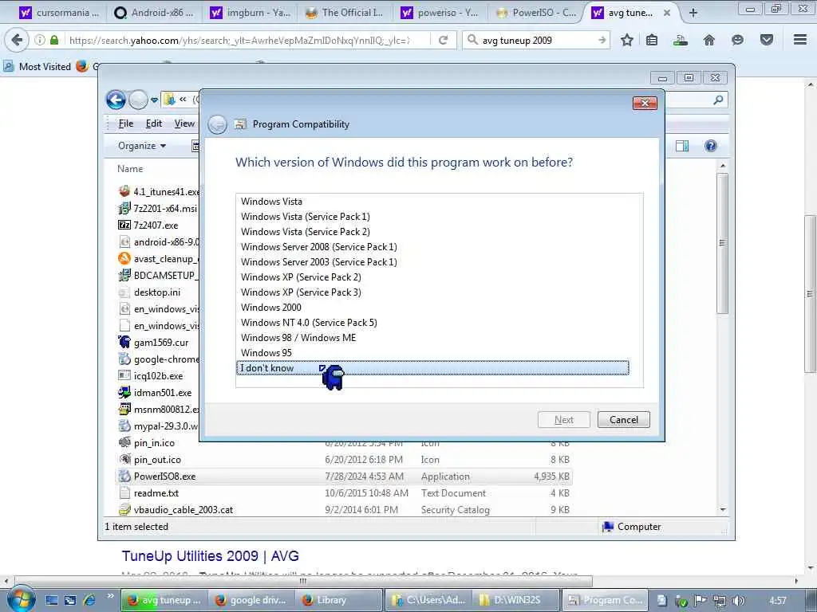Choose Windows 98 / Windows ME
The height and width of the screenshot is (612, 817).
[298, 337]
